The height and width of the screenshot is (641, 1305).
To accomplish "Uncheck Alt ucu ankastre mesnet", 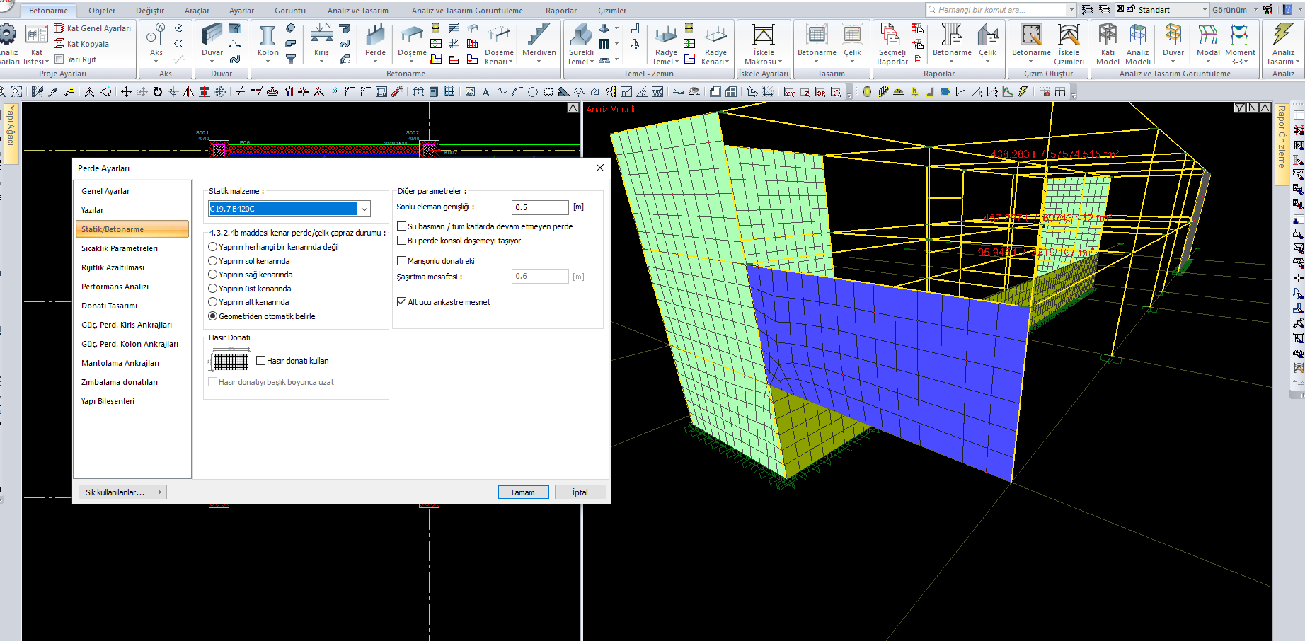I will [x=402, y=302].
